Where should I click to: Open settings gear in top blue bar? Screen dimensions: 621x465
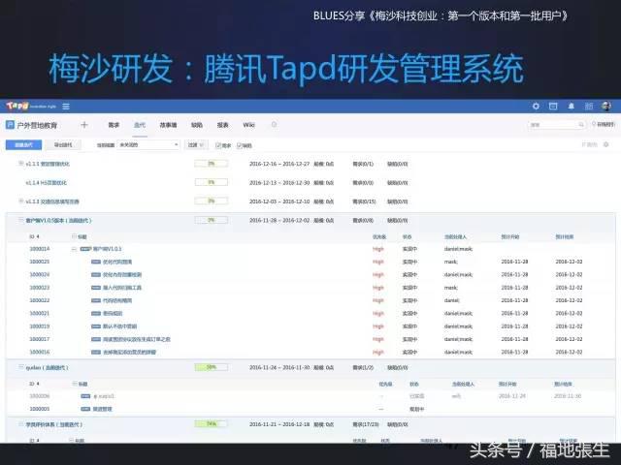tap(536, 106)
